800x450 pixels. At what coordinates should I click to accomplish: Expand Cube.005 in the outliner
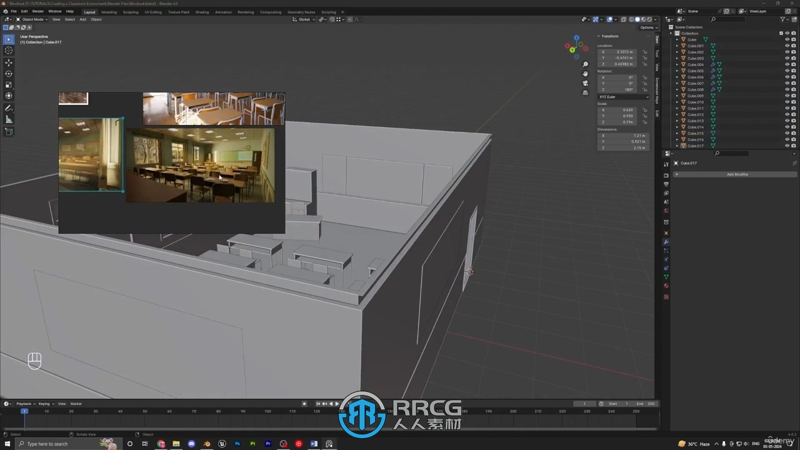pos(677,71)
